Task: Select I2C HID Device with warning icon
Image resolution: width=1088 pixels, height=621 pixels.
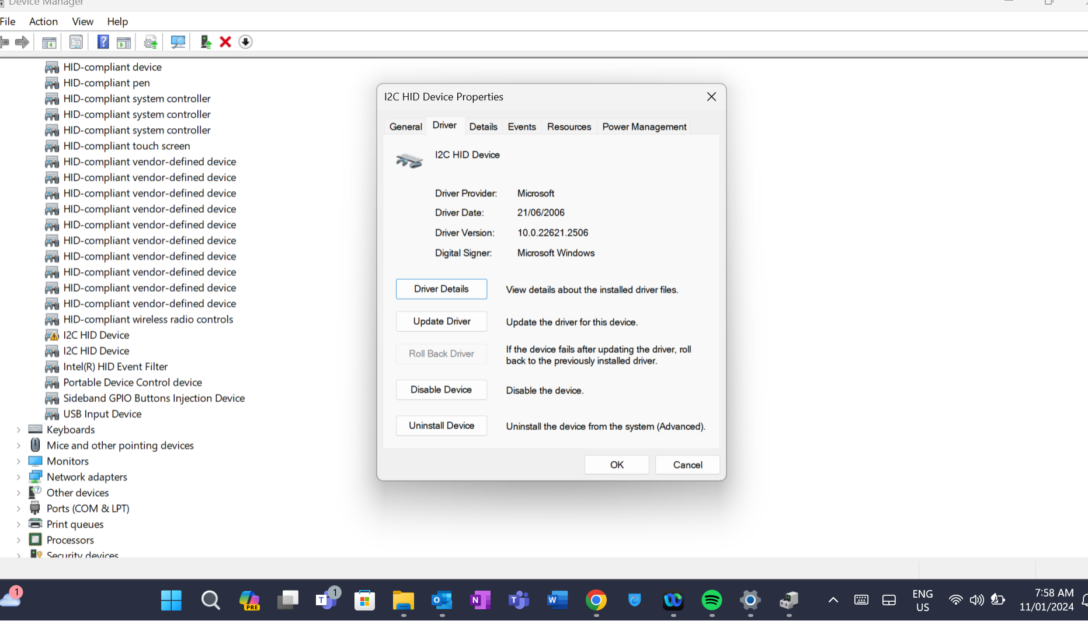Action: (96, 335)
